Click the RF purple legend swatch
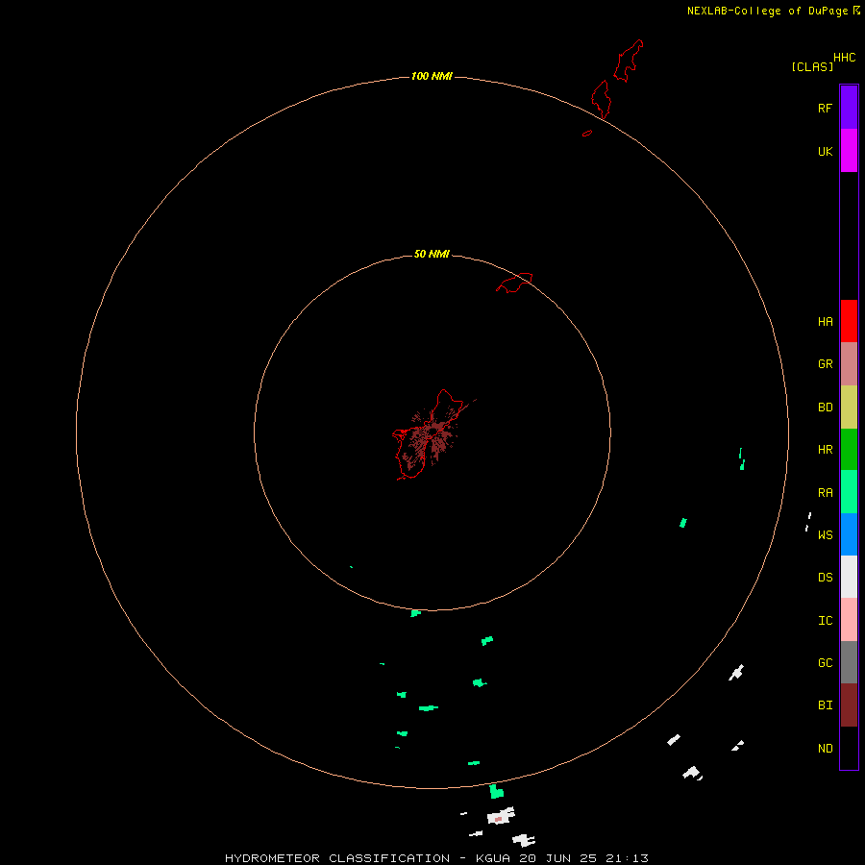The image size is (865, 865). point(849,108)
